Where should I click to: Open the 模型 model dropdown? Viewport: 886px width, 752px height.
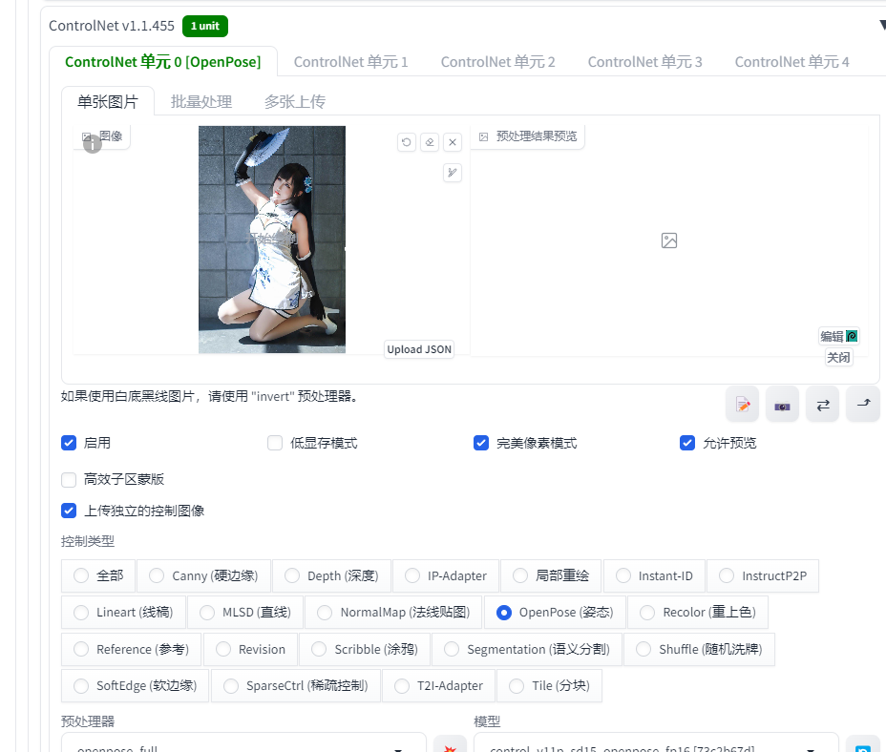point(656,746)
